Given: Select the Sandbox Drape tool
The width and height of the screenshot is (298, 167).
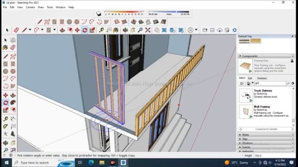Looking at the screenshot, I should point(148,22).
